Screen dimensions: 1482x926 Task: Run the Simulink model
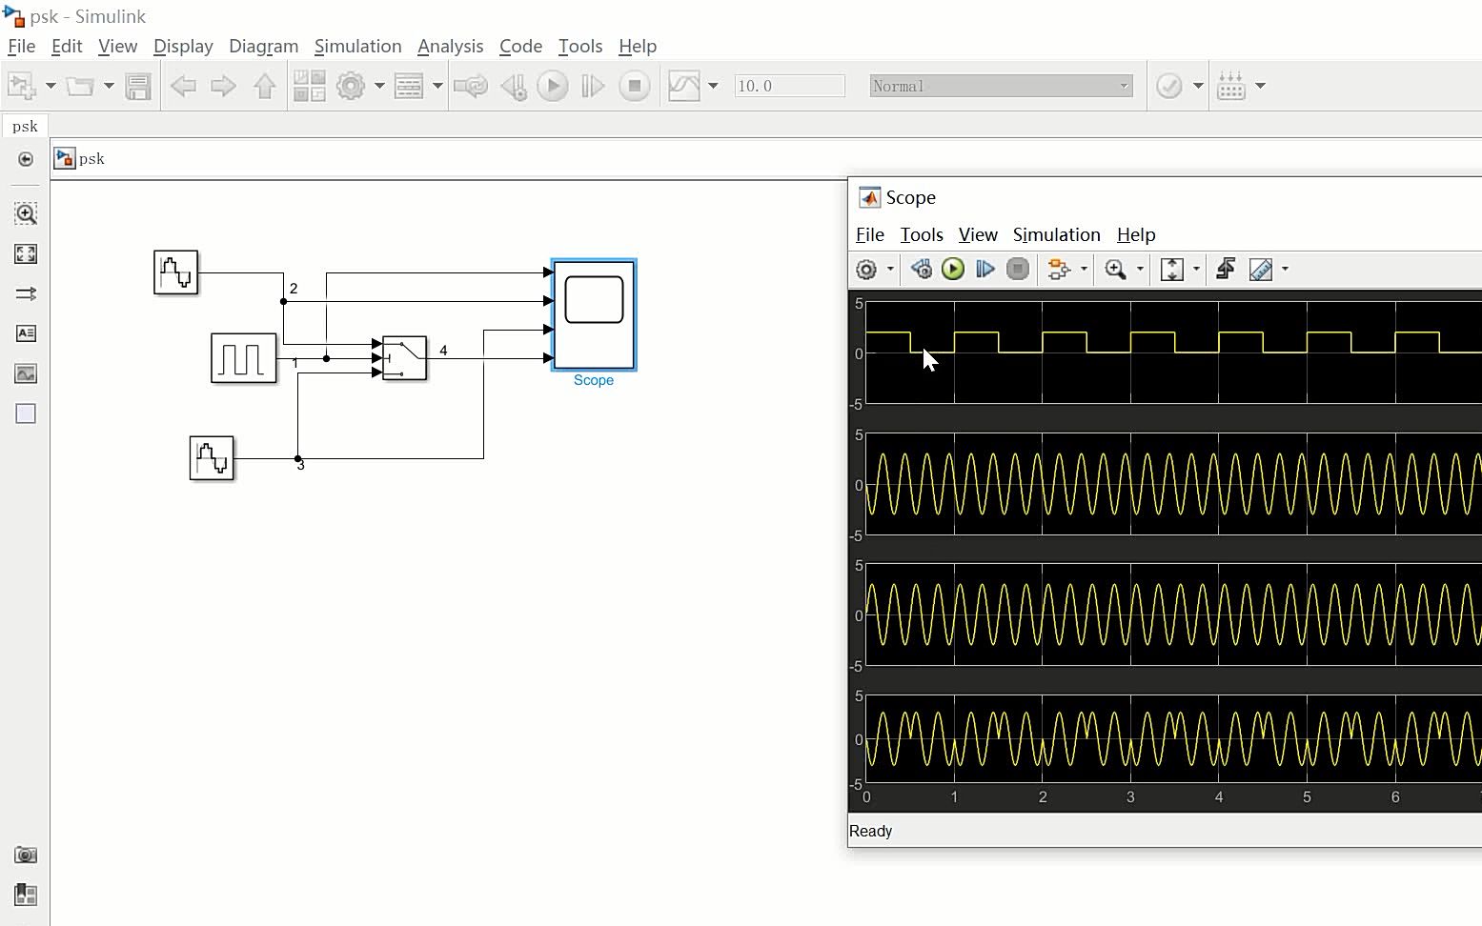553,86
